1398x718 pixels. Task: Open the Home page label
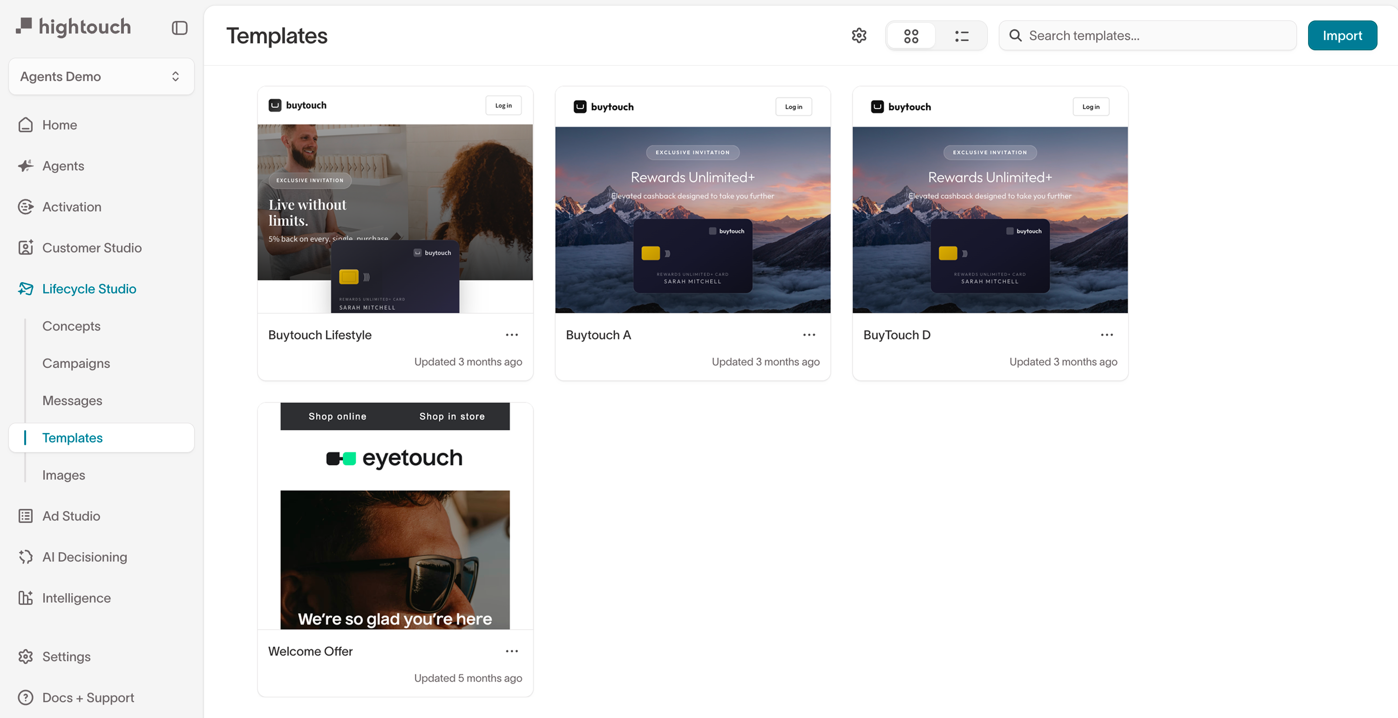(60, 125)
